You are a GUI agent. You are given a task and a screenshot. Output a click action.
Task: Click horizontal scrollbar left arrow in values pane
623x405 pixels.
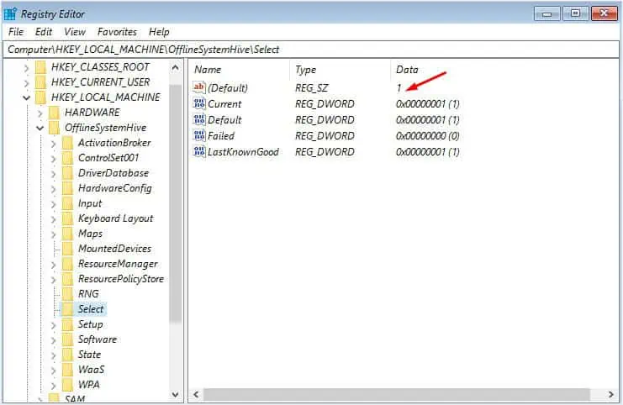pyautogui.click(x=196, y=394)
